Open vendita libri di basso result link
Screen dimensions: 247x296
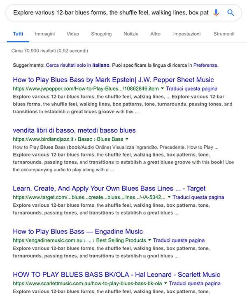click(x=74, y=130)
